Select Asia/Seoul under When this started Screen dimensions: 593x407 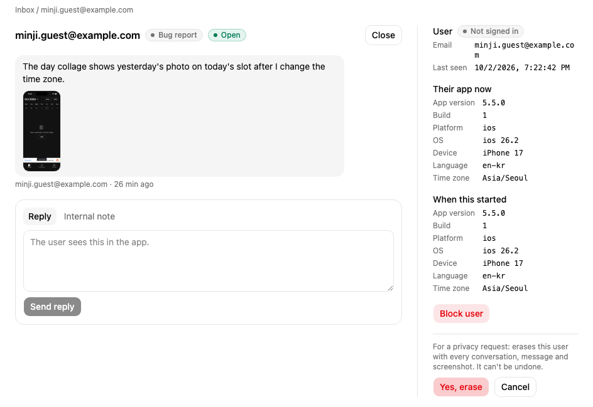coord(505,288)
